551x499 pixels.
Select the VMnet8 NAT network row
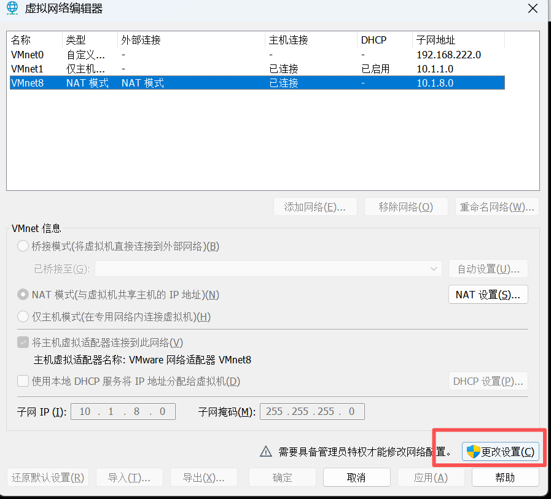[x=257, y=83]
